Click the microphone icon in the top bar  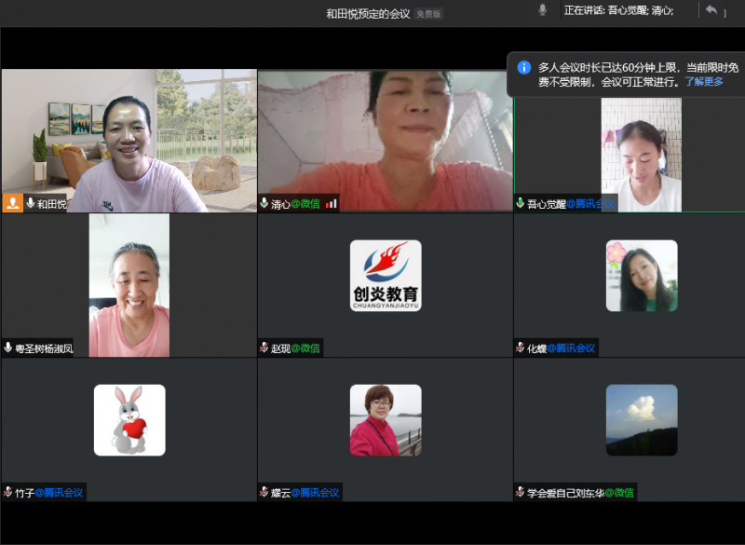[542, 10]
